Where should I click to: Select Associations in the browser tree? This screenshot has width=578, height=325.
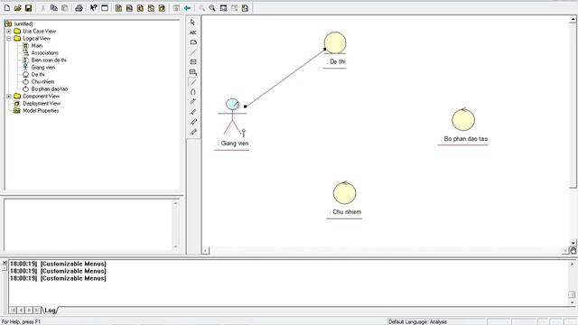coord(44,53)
